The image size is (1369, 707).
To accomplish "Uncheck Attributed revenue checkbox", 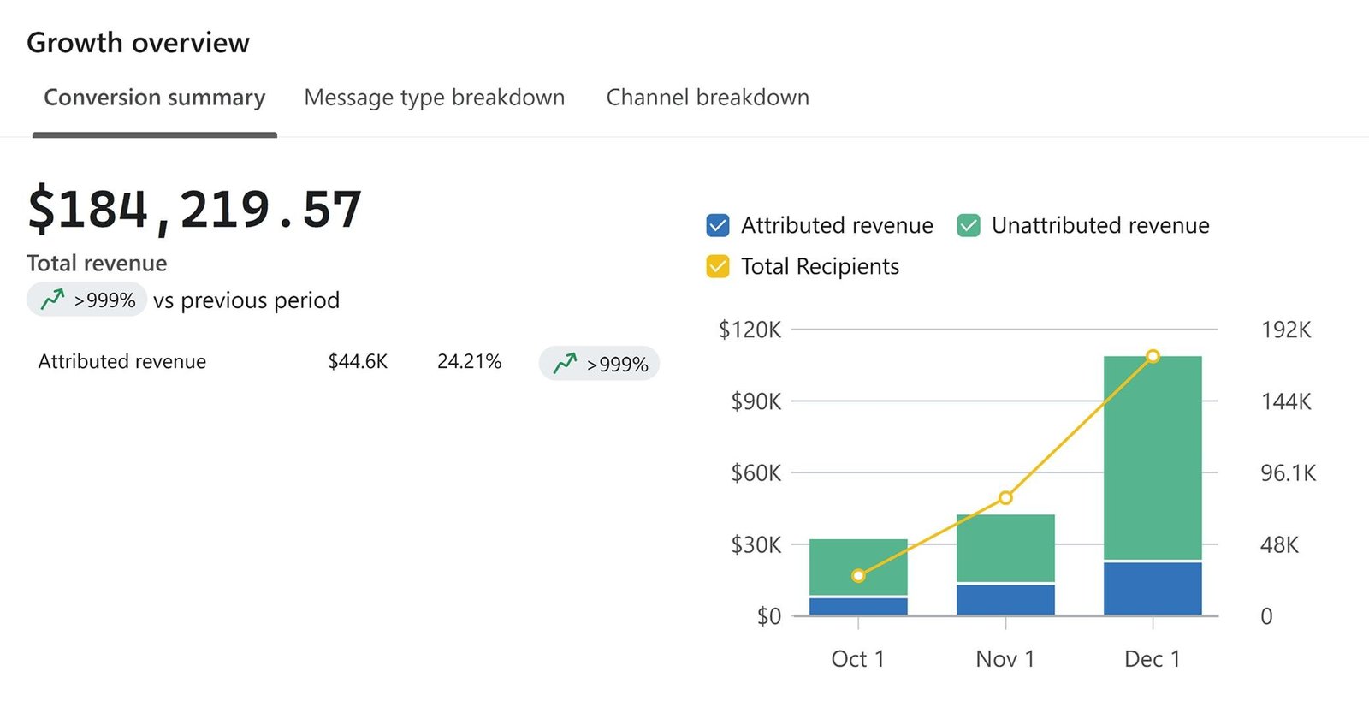I will [718, 226].
